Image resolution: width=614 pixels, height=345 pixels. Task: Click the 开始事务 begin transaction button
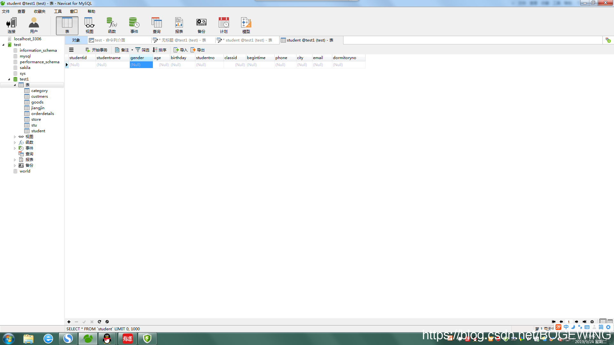pos(96,50)
